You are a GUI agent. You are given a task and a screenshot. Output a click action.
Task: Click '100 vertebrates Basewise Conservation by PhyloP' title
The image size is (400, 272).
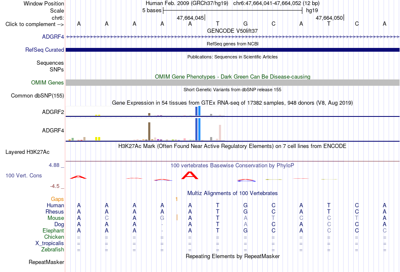(232, 166)
